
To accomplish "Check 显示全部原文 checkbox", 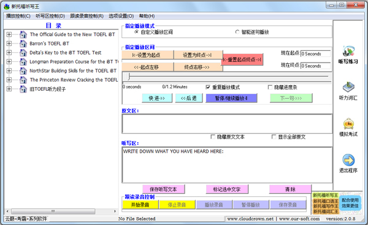I will point(274,137).
